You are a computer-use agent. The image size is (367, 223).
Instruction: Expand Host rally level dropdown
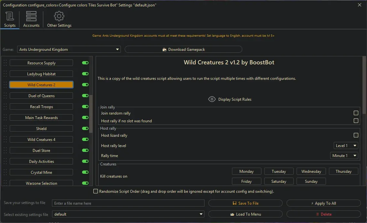tap(346, 146)
